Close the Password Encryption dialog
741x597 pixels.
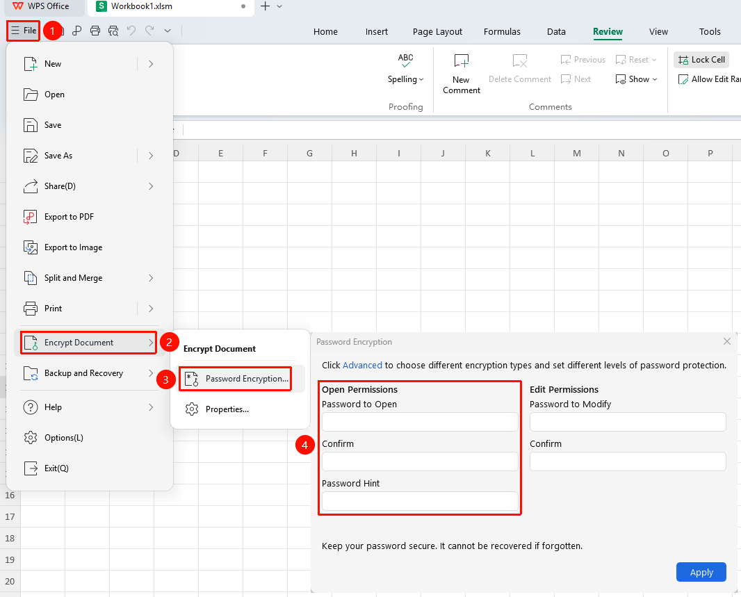727,341
